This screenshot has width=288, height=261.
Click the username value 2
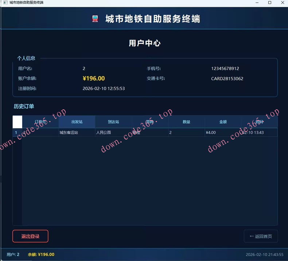84,69
